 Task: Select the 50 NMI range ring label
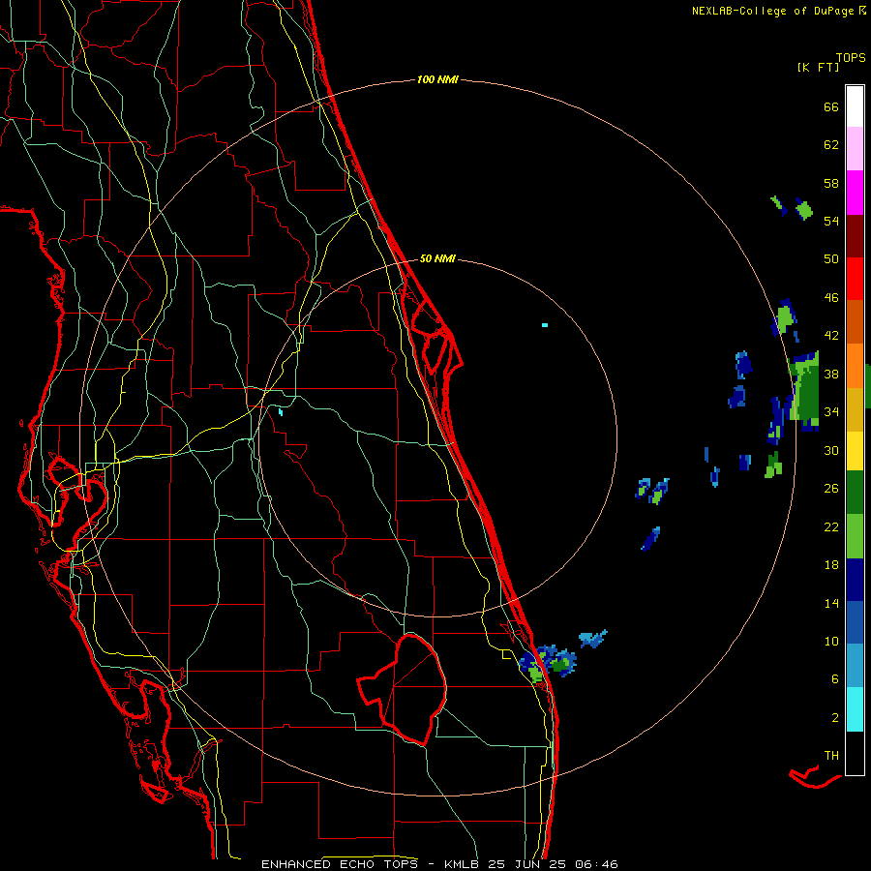437,258
